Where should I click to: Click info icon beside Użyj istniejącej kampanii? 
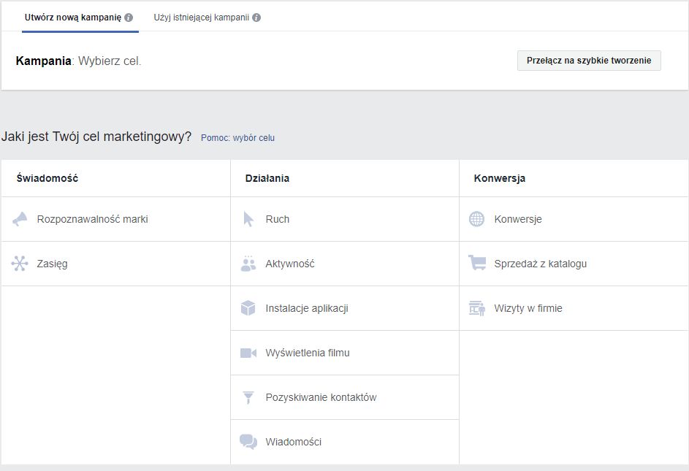coord(256,18)
